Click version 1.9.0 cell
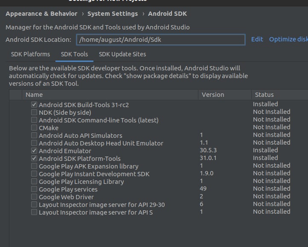The image size is (308, 247). [206, 173]
